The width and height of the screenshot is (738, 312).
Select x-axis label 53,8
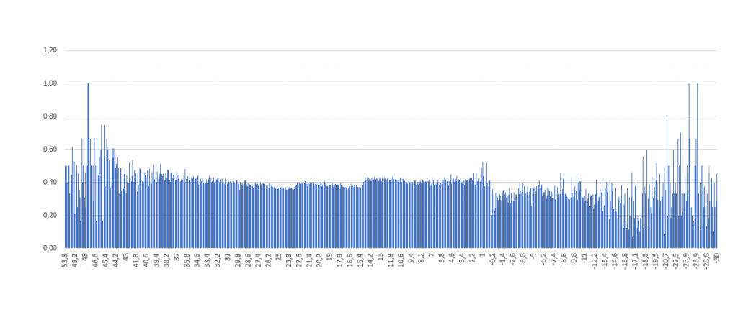coord(66,260)
